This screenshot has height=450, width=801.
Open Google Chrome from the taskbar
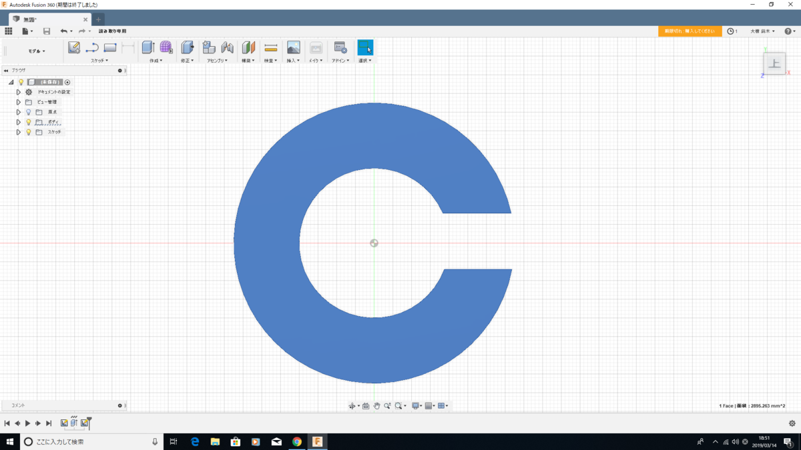297,441
